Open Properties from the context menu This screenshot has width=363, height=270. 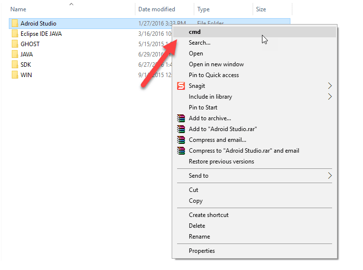[255, 251]
